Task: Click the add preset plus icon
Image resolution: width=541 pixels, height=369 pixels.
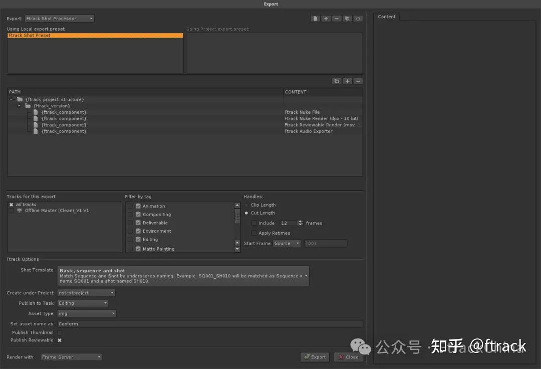Action: [x=326, y=18]
